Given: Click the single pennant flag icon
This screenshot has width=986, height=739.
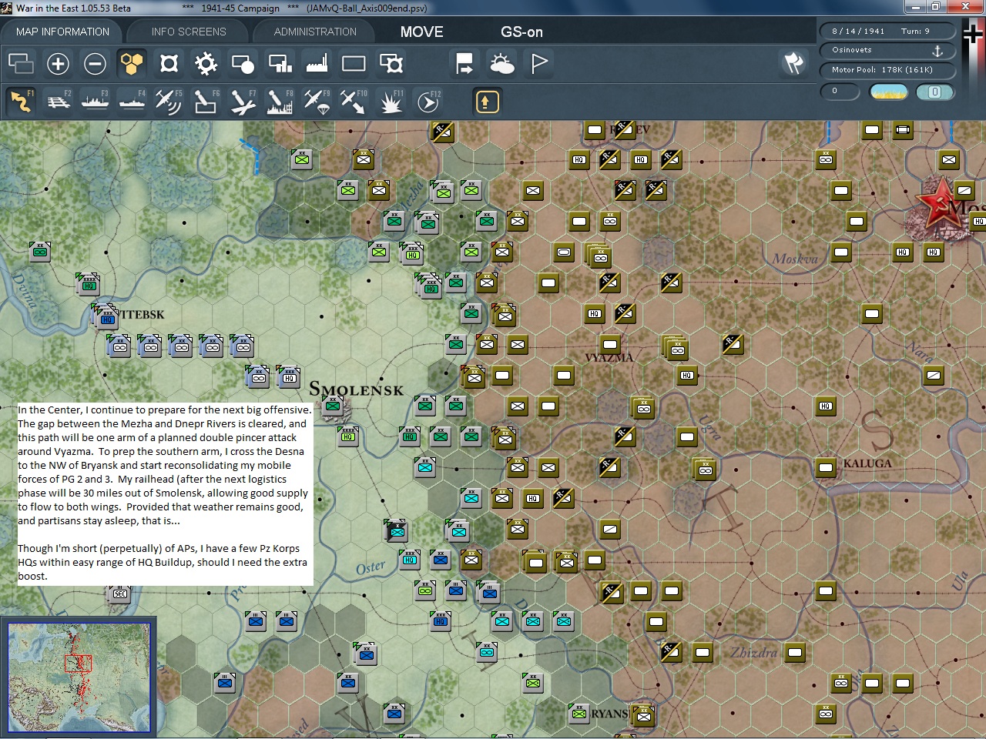Looking at the screenshot, I should [x=539, y=63].
